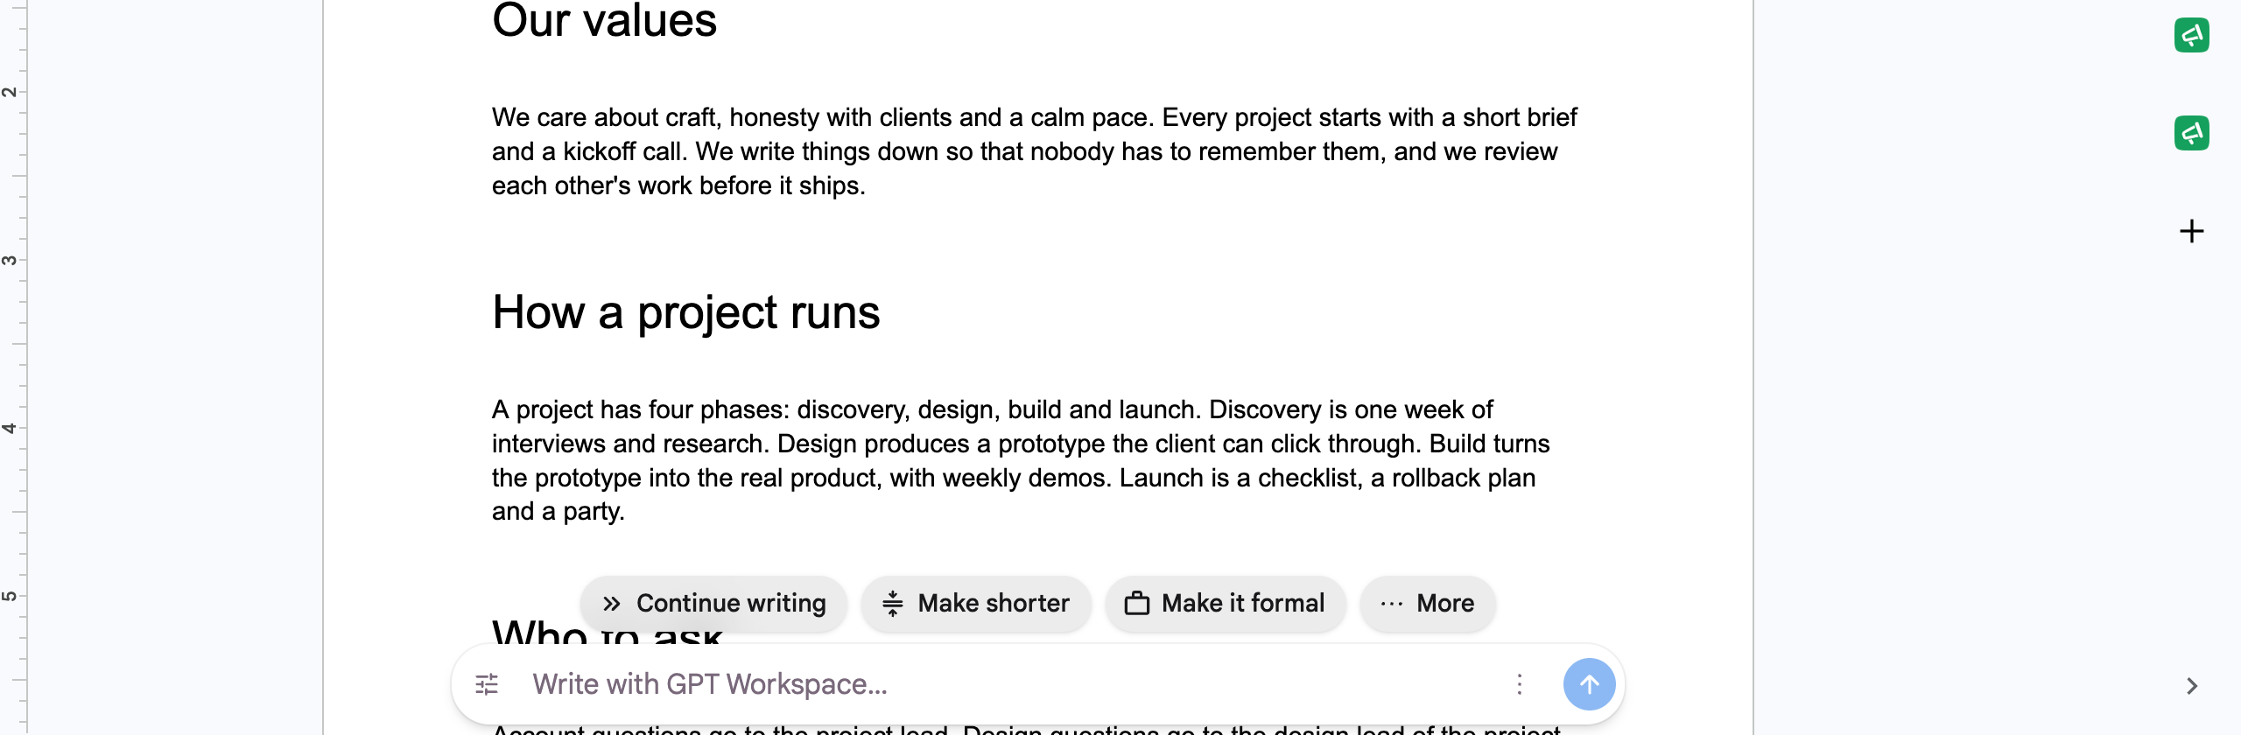Select the Make it formal chip

[x=1225, y=604]
